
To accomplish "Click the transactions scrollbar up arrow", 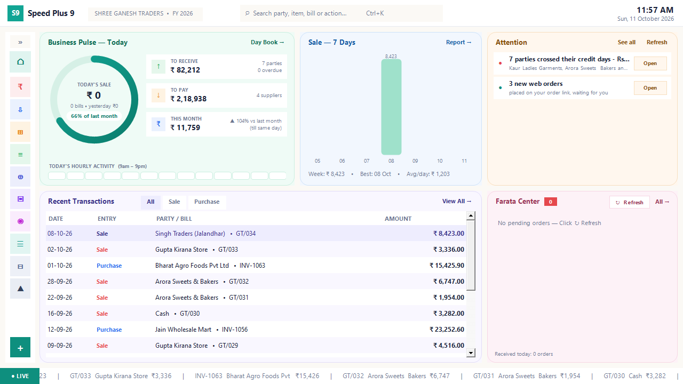I will tap(471, 215).
